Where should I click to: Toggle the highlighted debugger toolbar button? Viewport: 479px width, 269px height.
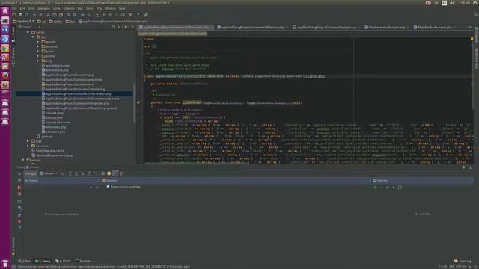click(x=115, y=173)
